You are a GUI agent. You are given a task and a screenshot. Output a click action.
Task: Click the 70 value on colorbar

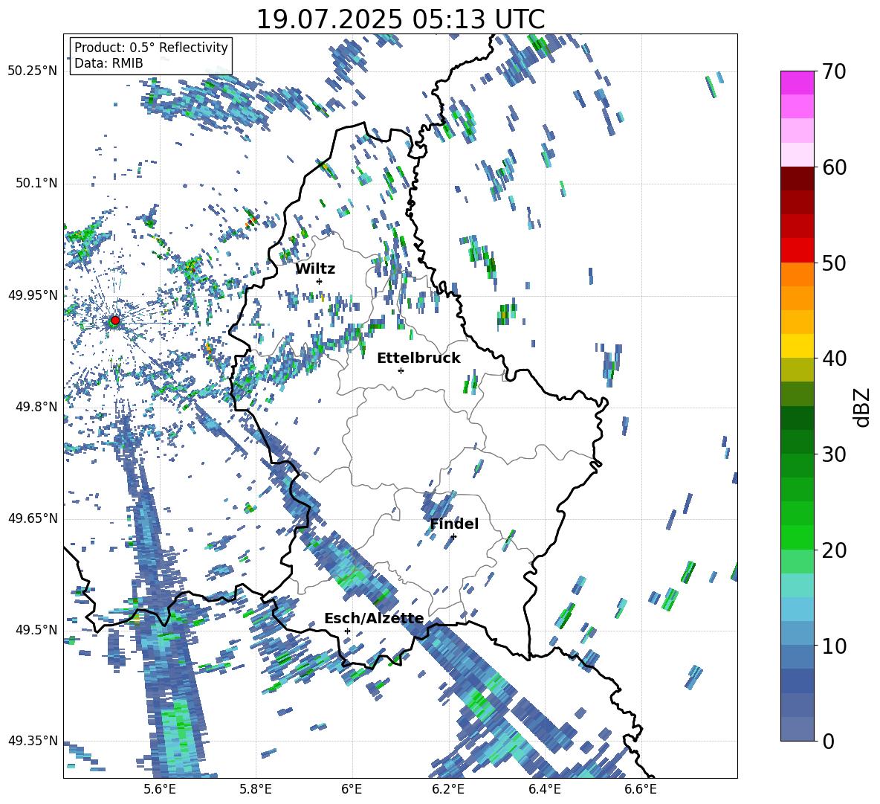click(834, 71)
